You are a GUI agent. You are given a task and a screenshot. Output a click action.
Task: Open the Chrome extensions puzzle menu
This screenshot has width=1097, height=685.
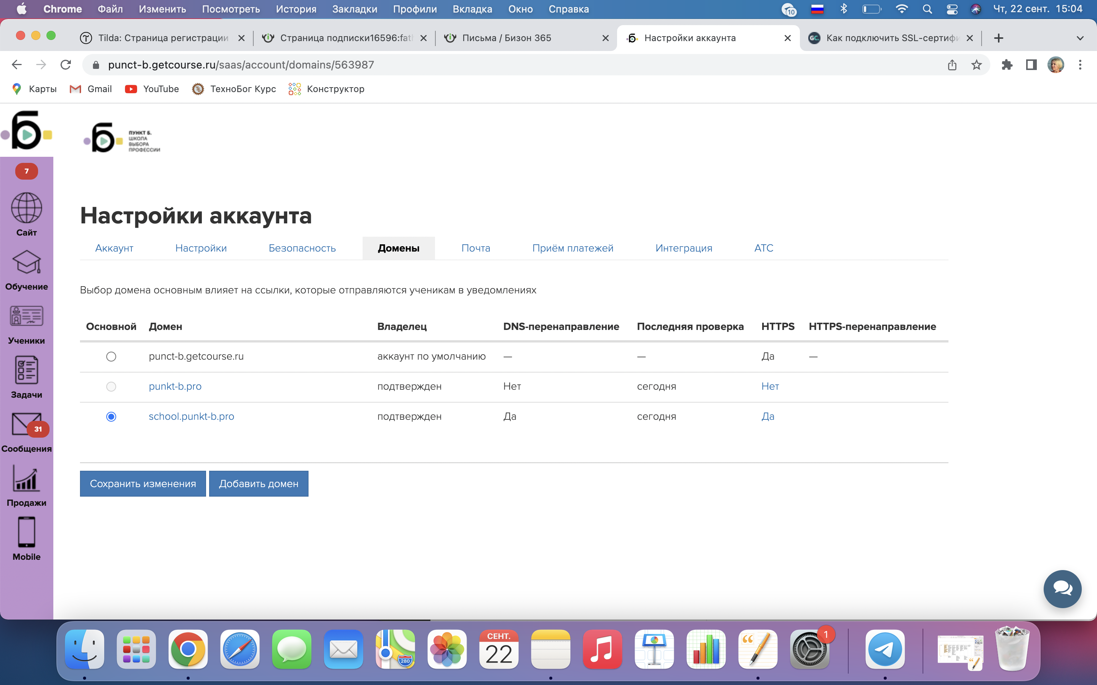click(x=1006, y=65)
